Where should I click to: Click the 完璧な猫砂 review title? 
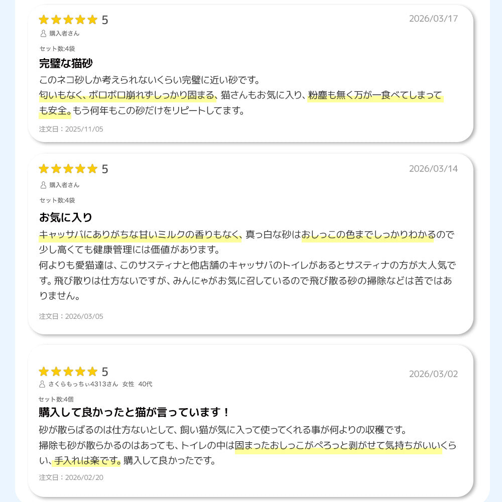[x=66, y=64]
